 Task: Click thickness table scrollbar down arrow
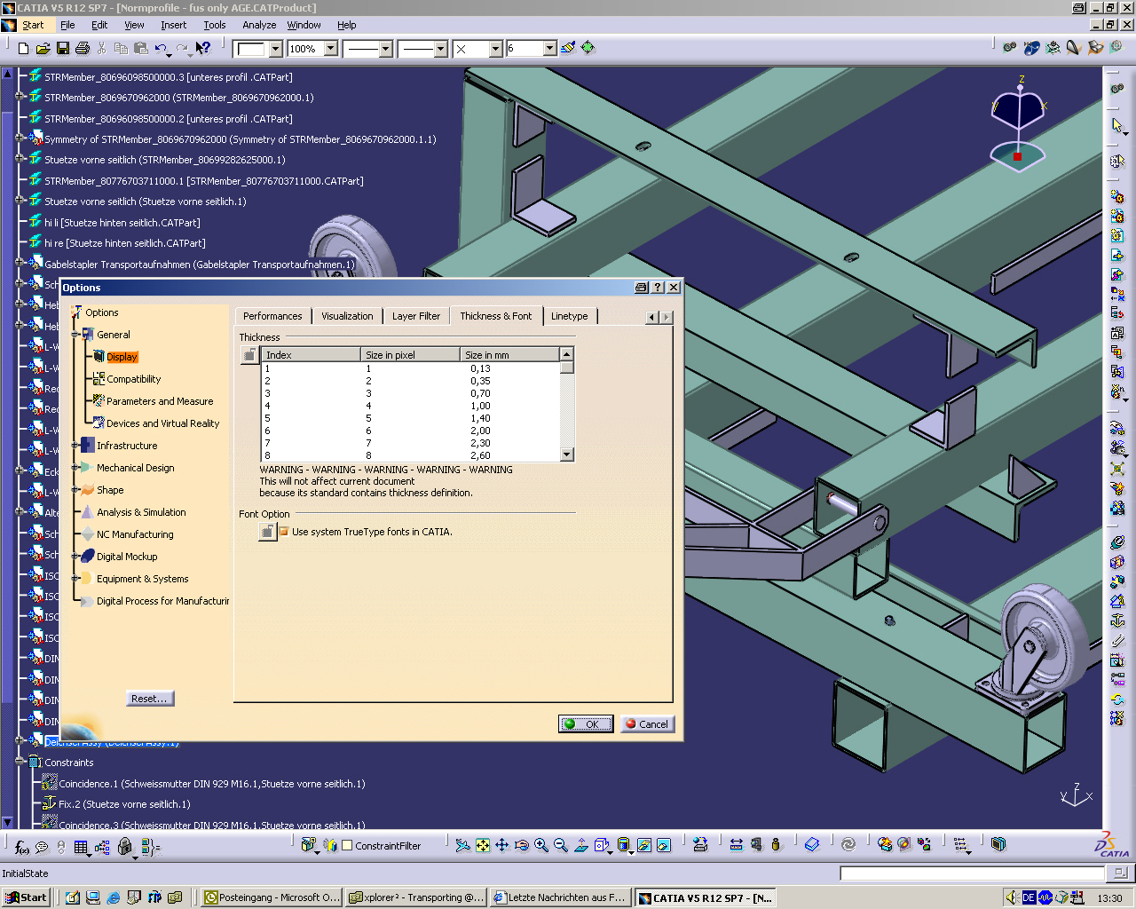(x=567, y=454)
